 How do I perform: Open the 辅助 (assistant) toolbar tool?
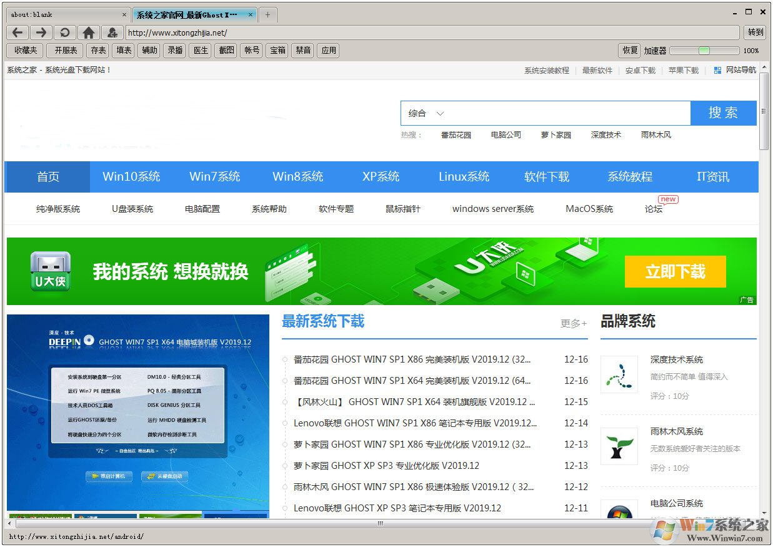pos(149,51)
